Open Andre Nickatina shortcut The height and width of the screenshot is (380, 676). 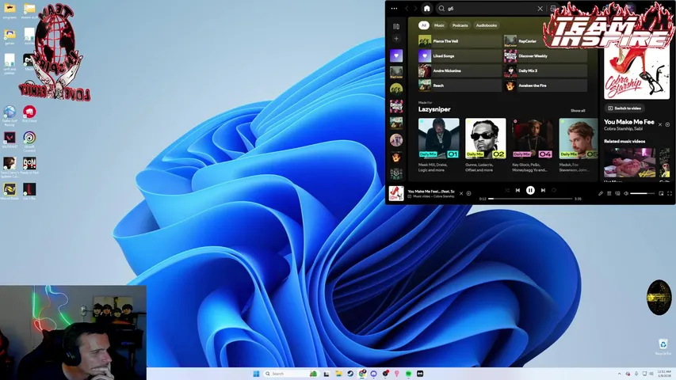pyautogui.click(x=460, y=70)
